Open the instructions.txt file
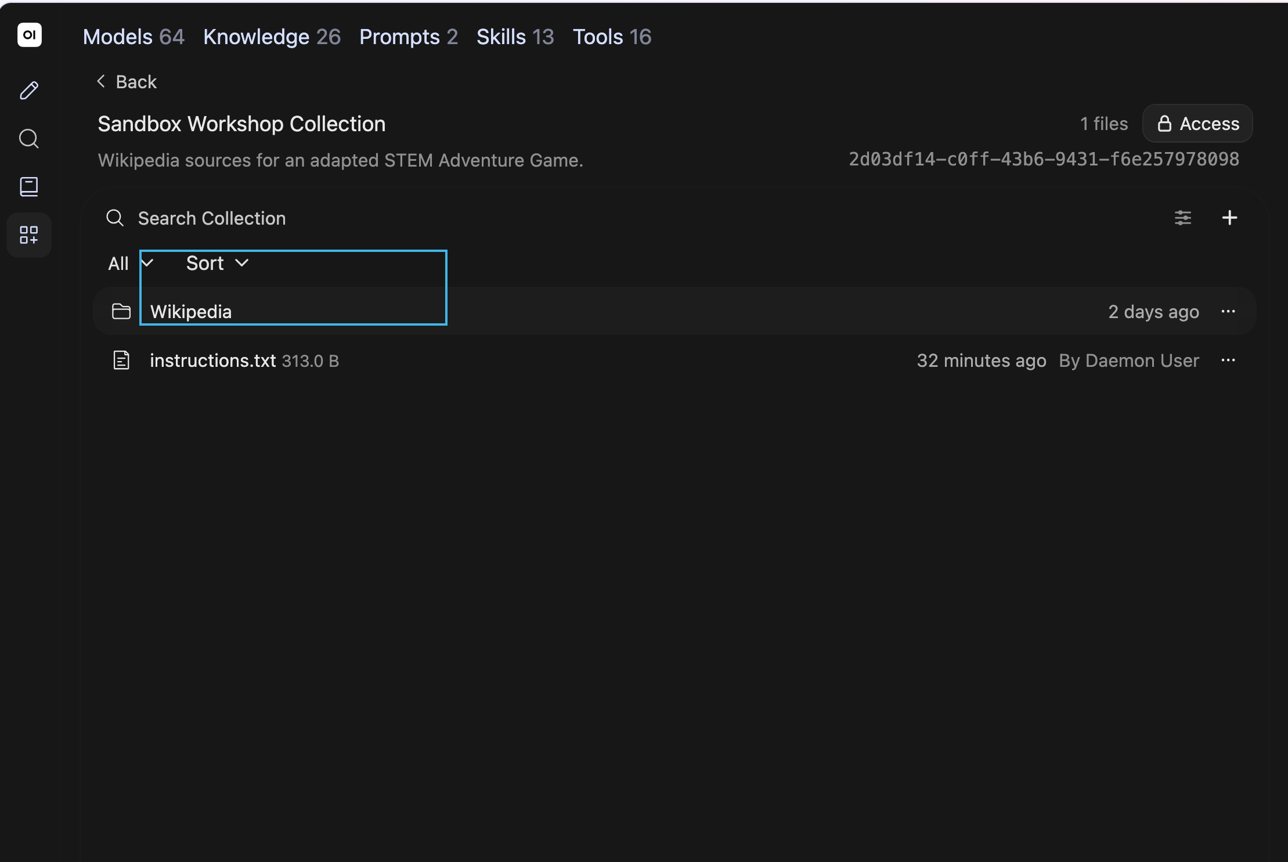Image resolution: width=1288 pixels, height=862 pixels. pyautogui.click(x=674, y=360)
